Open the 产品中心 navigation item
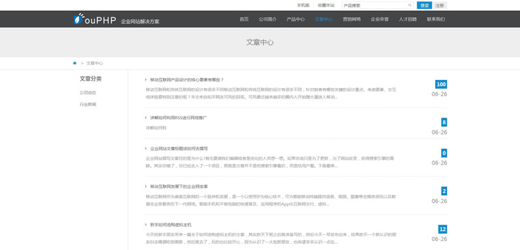The image size is (520, 250). [296, 19]
